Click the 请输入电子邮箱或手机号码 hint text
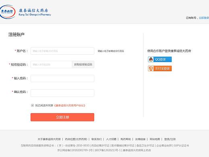The image size is (209, 157). [111, 51]
